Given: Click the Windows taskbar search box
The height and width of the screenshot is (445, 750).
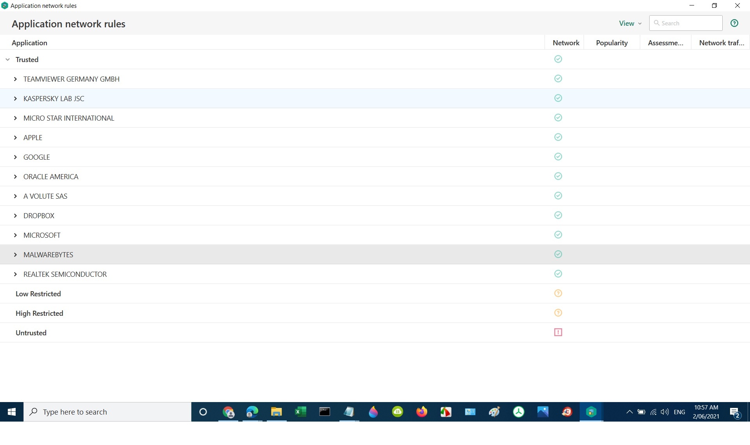Looking at the screenshot, I should [107, 412].
